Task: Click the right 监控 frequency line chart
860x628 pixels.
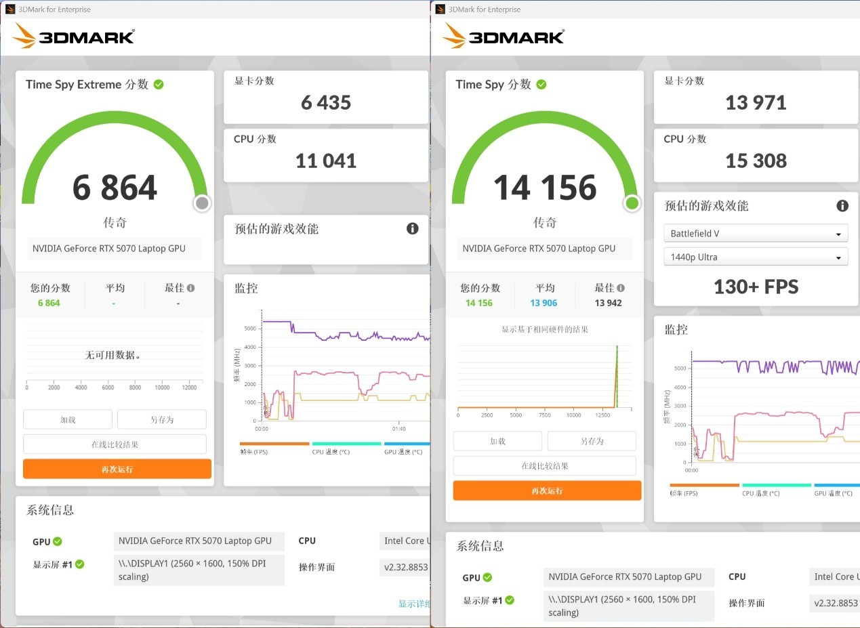Action: coord(775,409)
